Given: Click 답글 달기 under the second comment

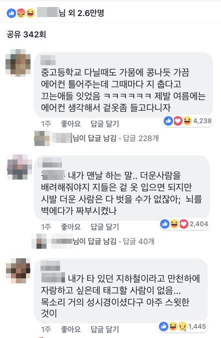Looking at the screenshot, I should point(104,227).
